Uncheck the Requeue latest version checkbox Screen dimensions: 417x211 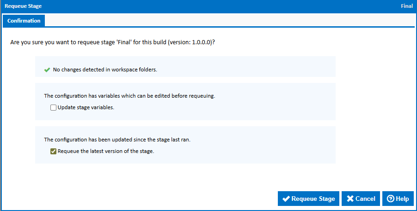[x=54, y=151]
